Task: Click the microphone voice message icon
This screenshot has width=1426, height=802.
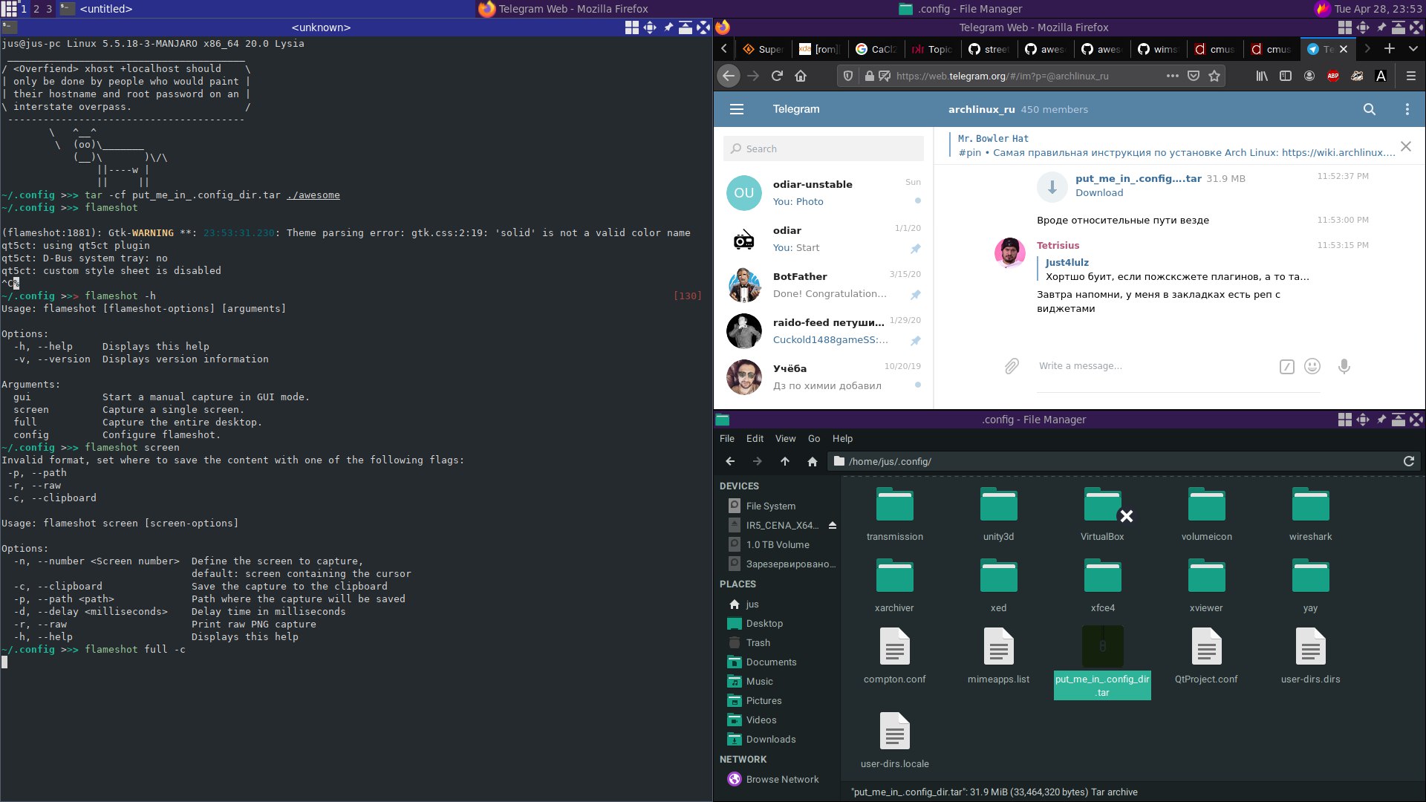Action: coord(1344,366)
